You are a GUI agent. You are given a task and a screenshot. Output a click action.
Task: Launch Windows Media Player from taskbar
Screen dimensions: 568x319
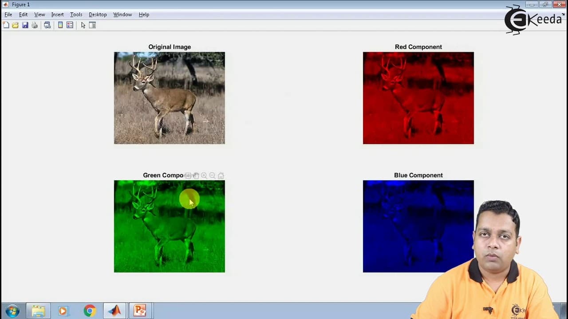pyautogui.click(x=63, y=311)
